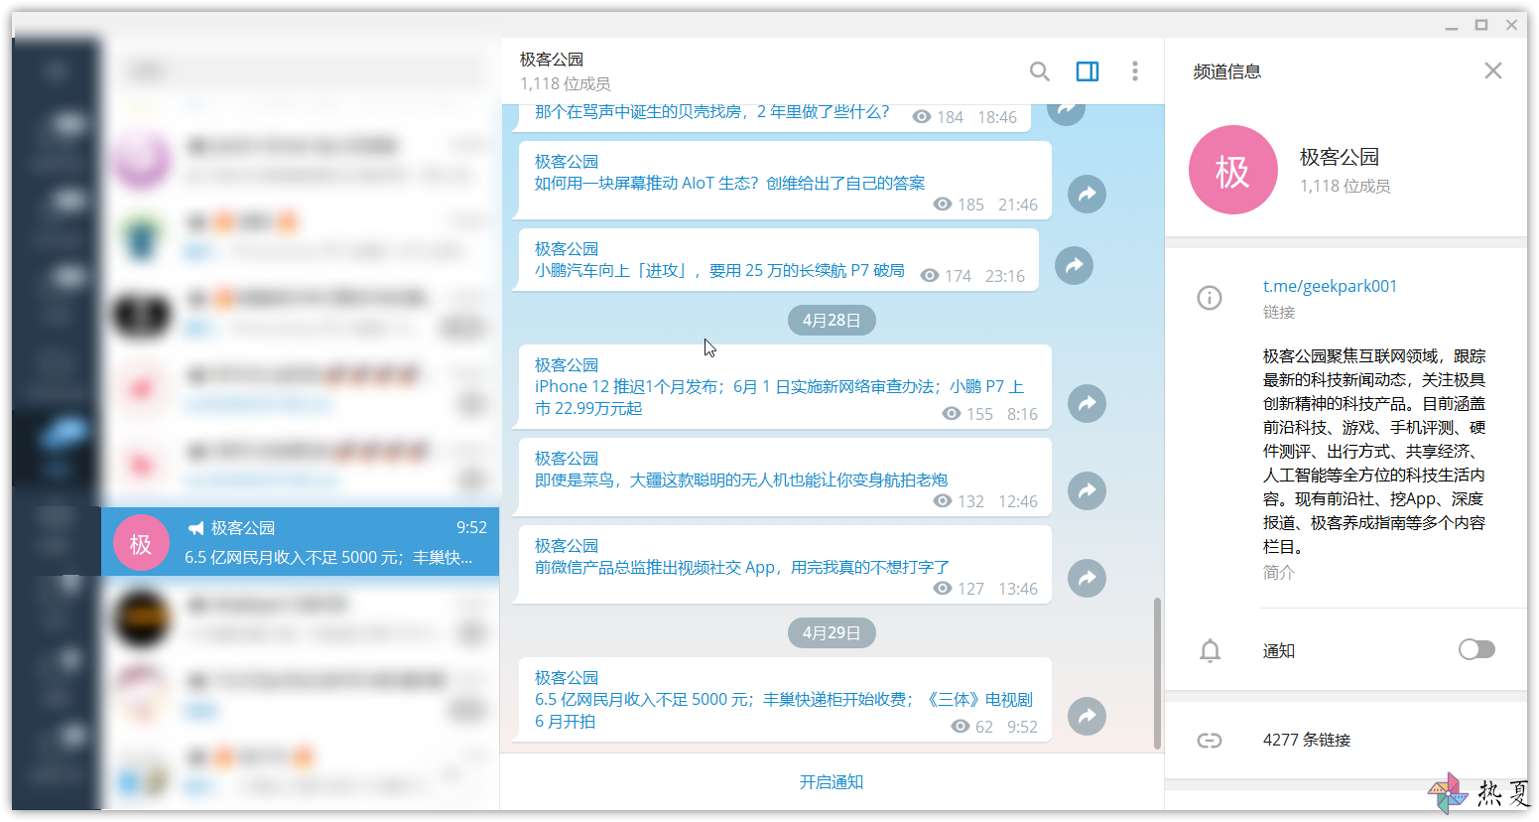Click the chat message scrollbar

point(1157,672)
